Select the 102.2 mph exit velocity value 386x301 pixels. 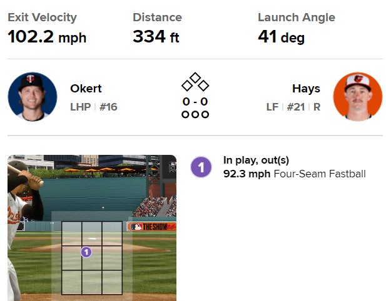pyautogui.click(x=47, y=37)
